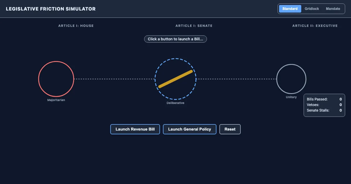This screenshot has height=184, width=351.
Task: Click the 'Legislative Friction Simulator' title
Action: [x=51, y=9]
